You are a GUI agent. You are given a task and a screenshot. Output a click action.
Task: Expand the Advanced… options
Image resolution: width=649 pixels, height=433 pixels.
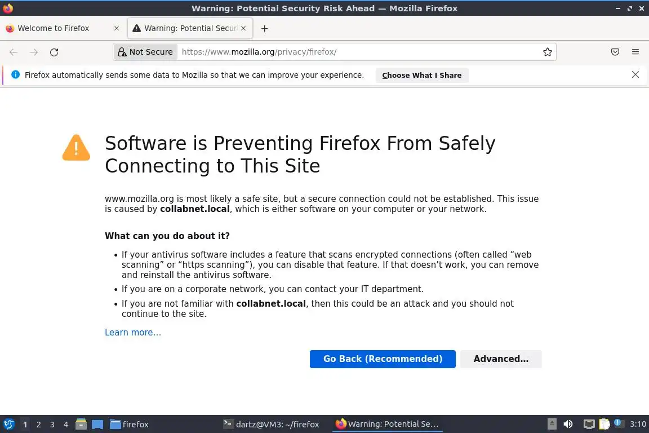point(501,359)
